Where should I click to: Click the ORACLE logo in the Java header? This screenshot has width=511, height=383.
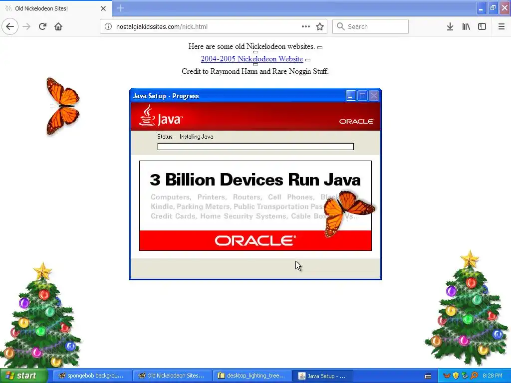356,121
